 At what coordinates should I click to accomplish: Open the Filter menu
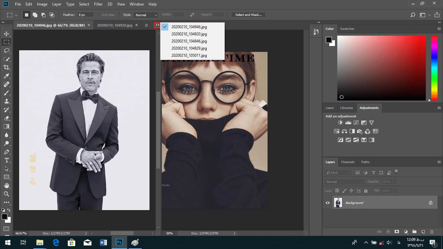coord(98,4)
